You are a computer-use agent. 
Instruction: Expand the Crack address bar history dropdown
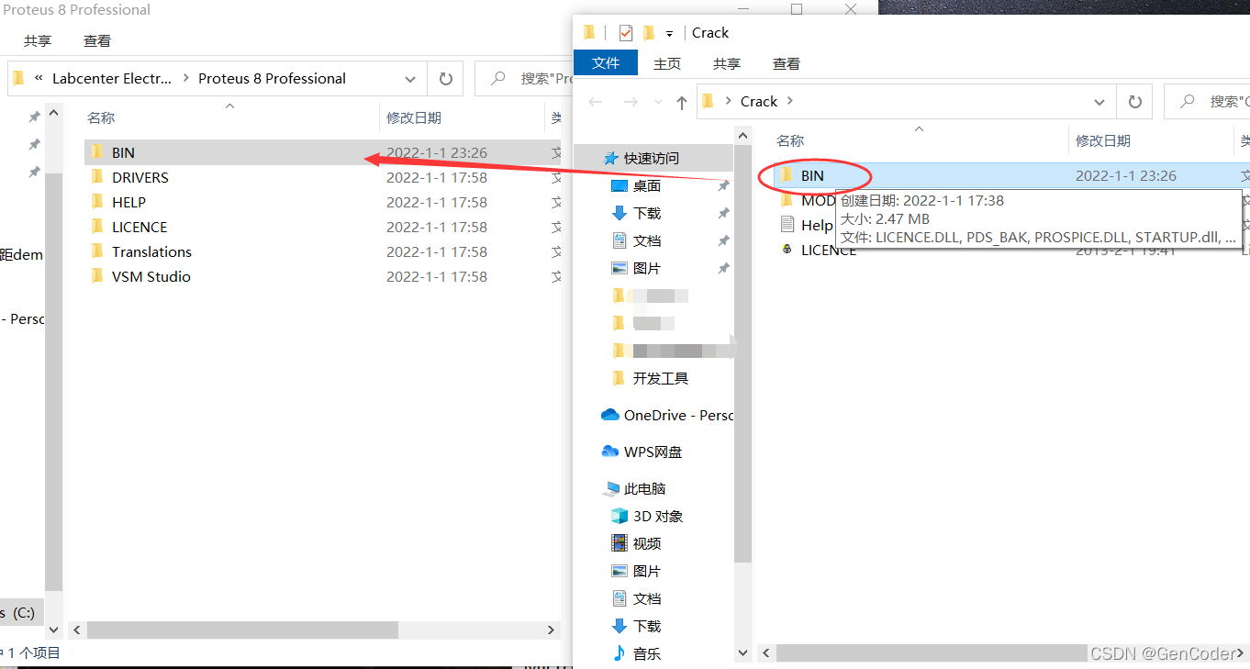pyautogui.click(x=1099, y=102)
